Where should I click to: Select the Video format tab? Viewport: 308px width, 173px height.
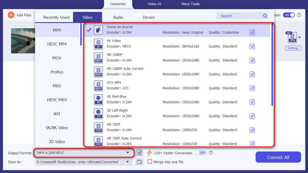click(x=87, y=17)
